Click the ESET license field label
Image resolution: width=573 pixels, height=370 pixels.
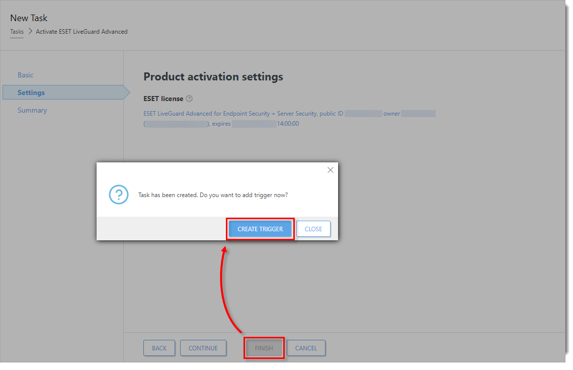click(x=163, y=99)
